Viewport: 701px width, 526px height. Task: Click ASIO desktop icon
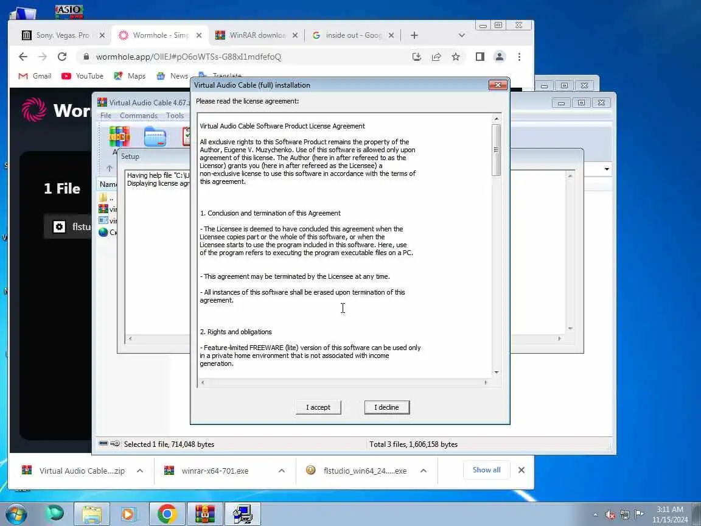pyautogui.click(x=69, y=11)
